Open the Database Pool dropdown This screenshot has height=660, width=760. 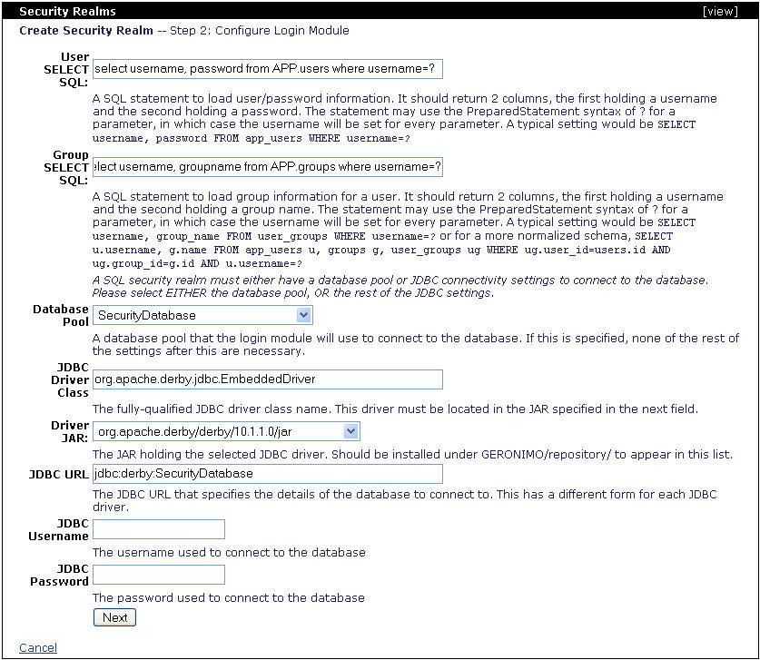pos(202,315)
